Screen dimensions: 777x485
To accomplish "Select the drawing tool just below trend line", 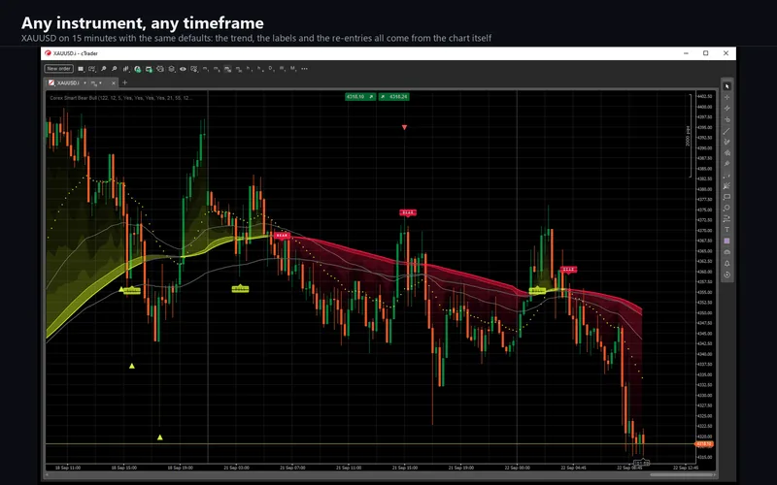I will coord(726,142).
